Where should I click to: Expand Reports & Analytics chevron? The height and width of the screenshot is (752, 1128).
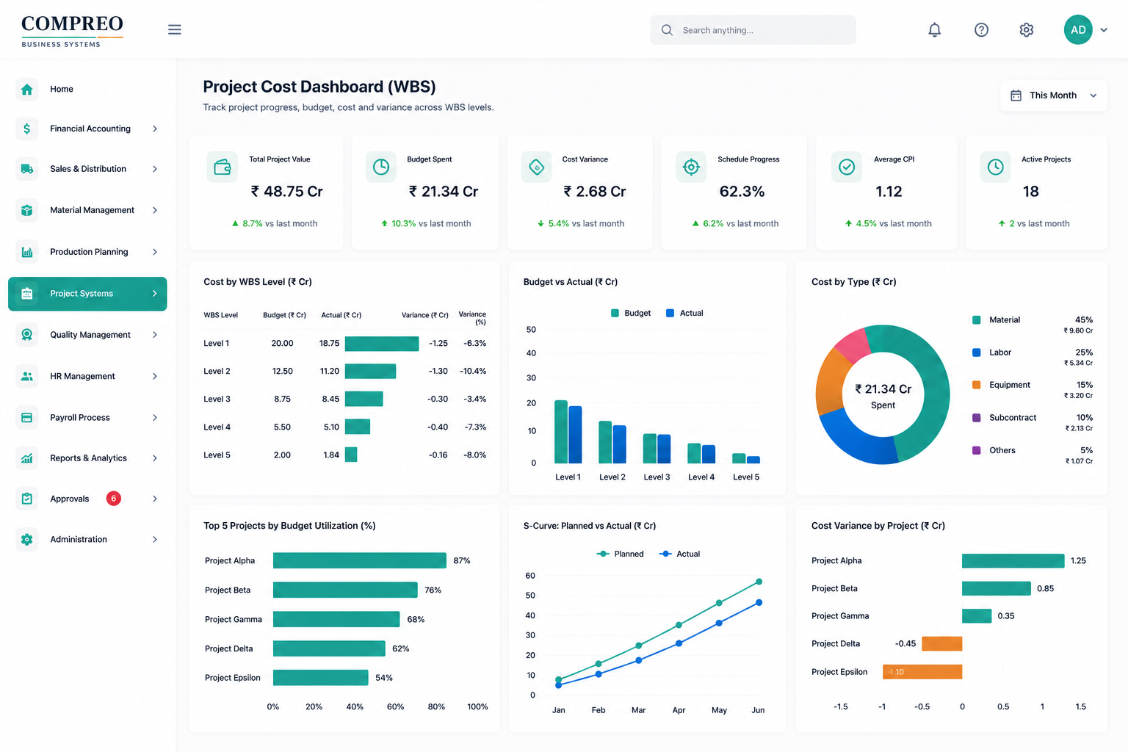pyautogui.click(x=155, y=458)
